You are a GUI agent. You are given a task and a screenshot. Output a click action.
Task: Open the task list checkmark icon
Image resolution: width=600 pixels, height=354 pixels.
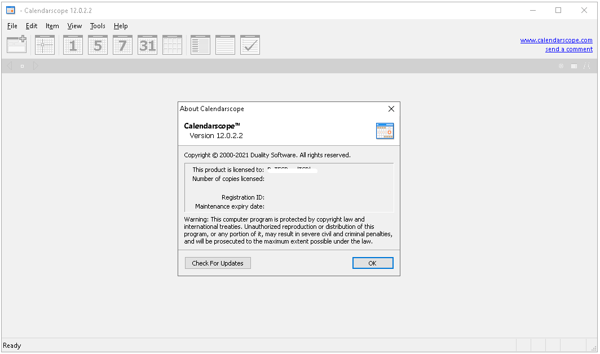pyautogui.click(x=250, y=45)
